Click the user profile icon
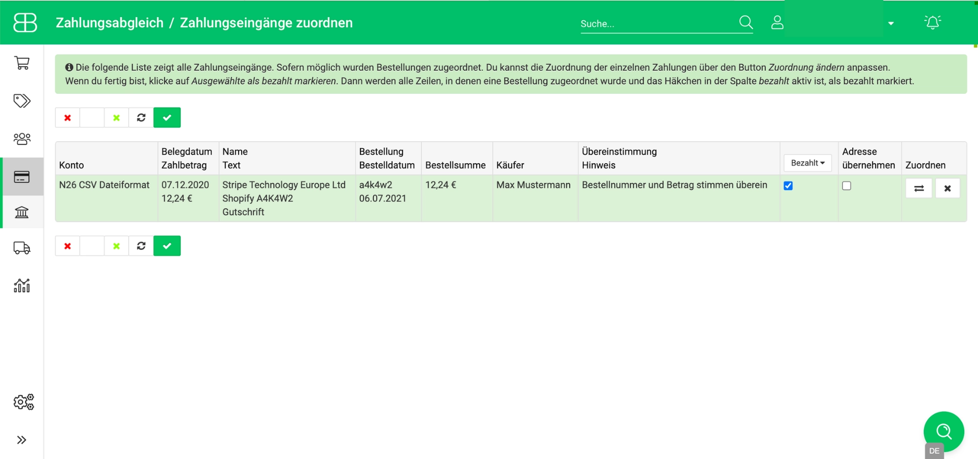Viewport: 978px width, 459px height. tap(778, 22)
